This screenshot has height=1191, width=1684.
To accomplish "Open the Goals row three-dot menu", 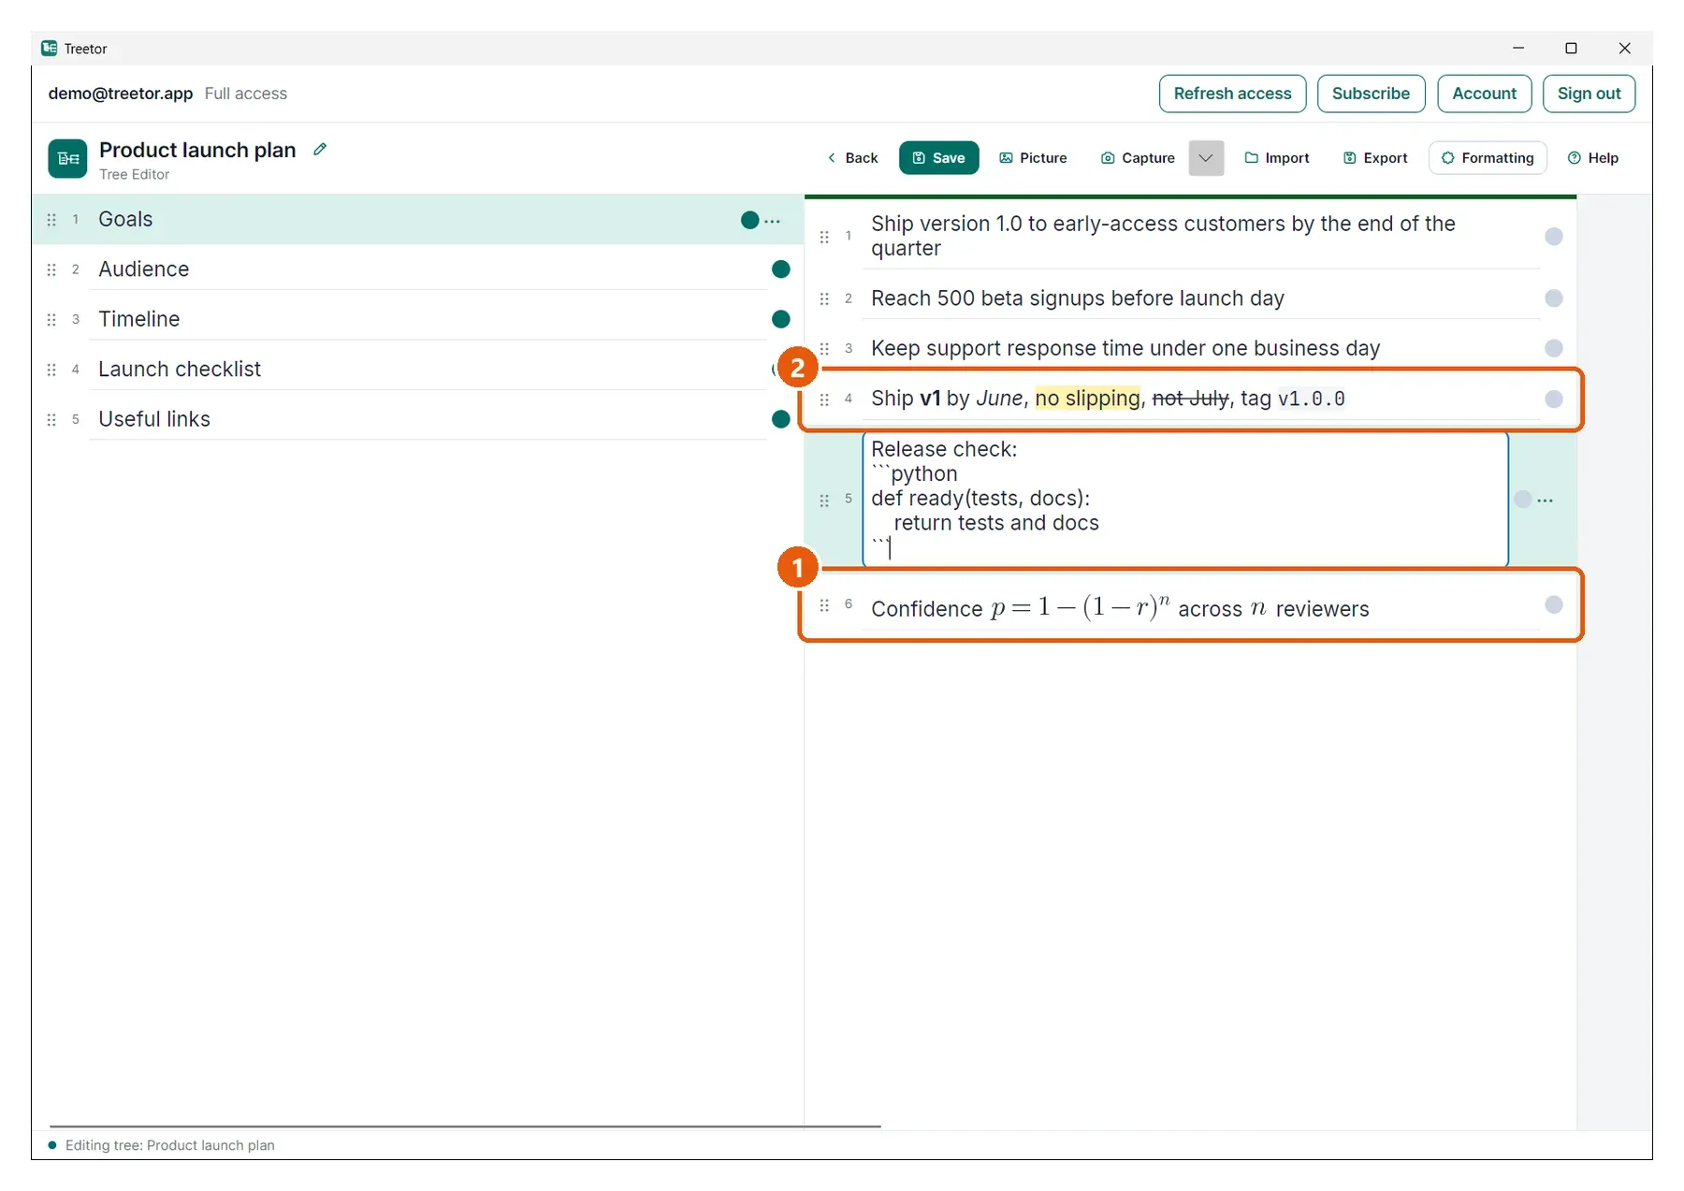I will pos(772,221).
